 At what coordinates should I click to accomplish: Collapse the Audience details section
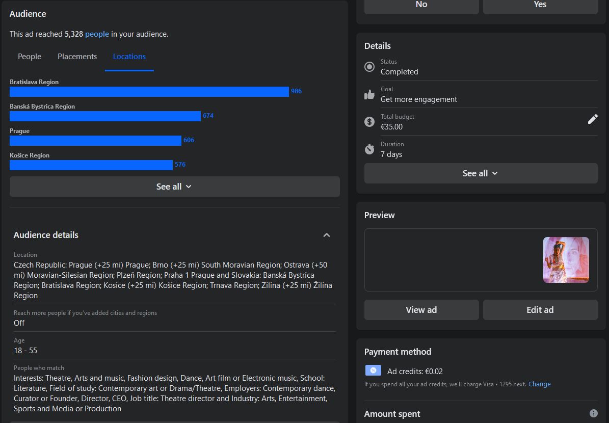[327, 235]
